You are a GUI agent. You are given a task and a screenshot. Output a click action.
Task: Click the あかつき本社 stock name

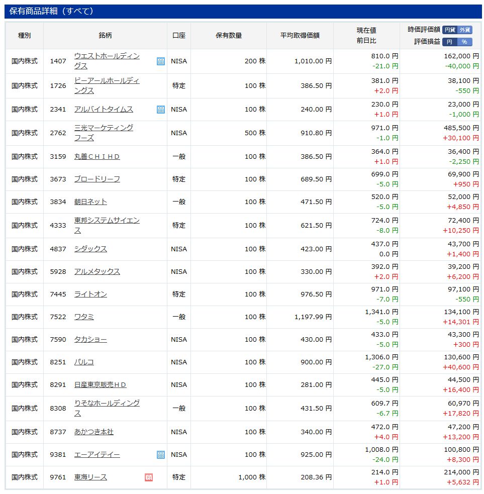coord(93,432)
